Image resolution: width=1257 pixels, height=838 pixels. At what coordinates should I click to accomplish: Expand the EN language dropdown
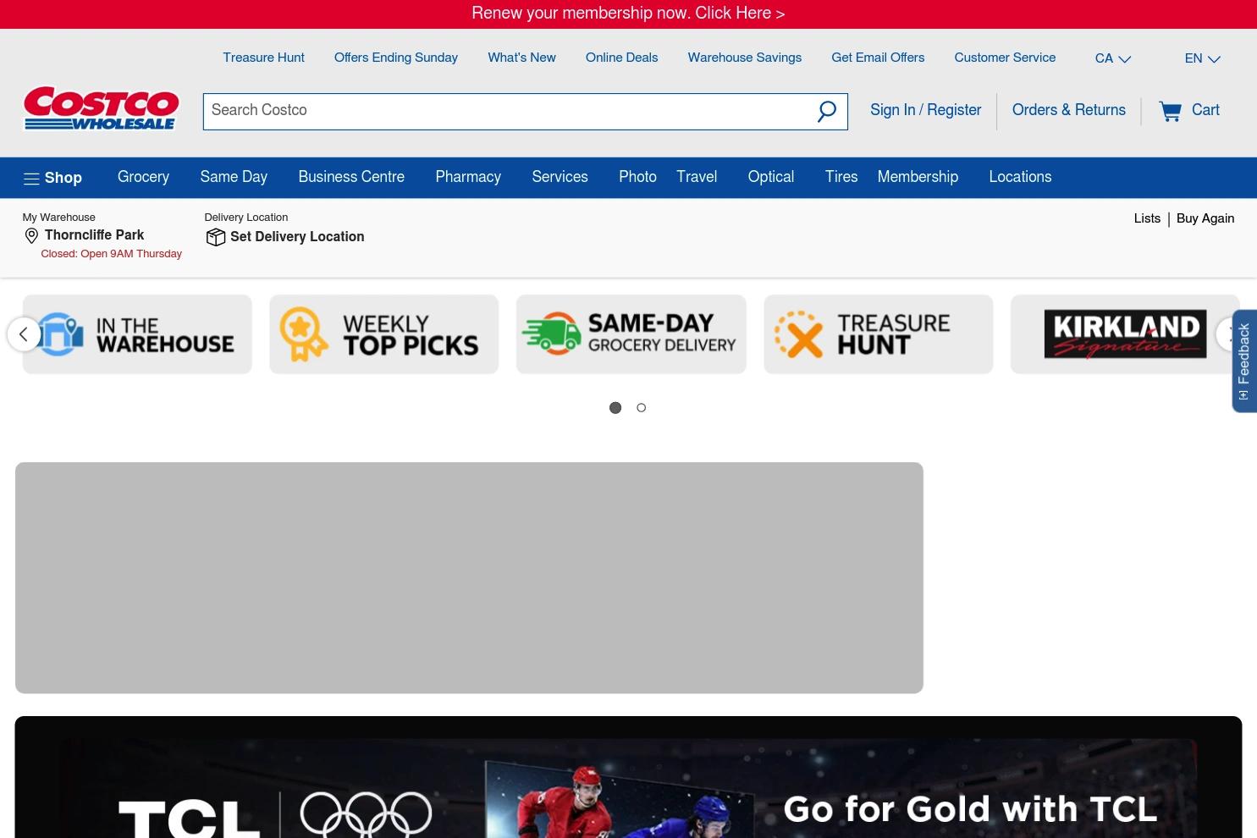pyautogui.click(x=1203, y=58)
